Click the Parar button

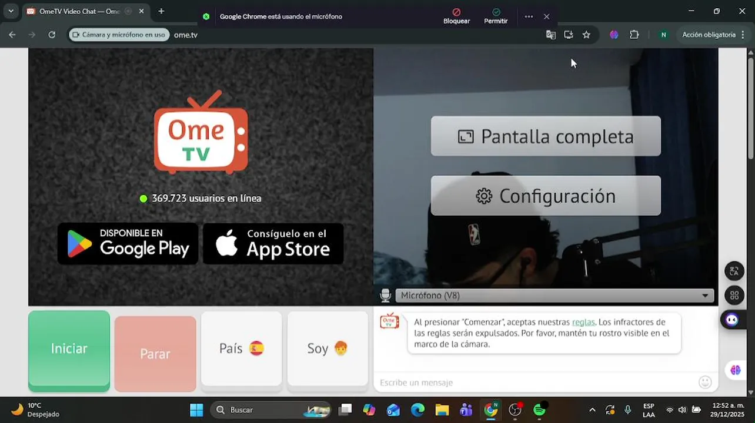point(155,354)
